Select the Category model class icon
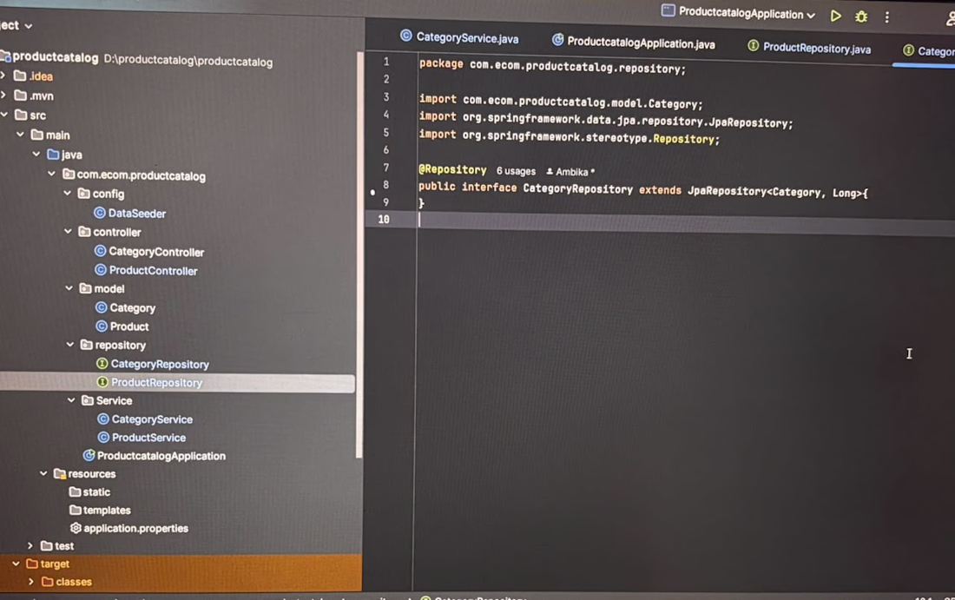Screen dimensions: 955x600 pyautogui.click(x=101, y=307)
